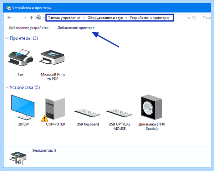Click the printer-and-camera details pane icon
The width and height of the screenshot is (214, 171).
(x=18, y=158)
